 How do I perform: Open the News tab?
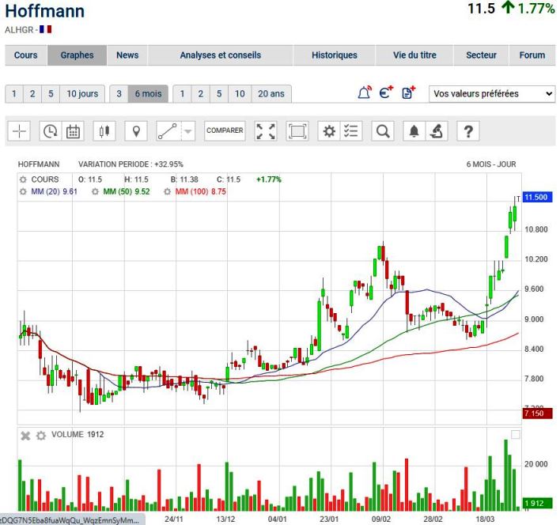pyautogui.click(x=127, y=55)
